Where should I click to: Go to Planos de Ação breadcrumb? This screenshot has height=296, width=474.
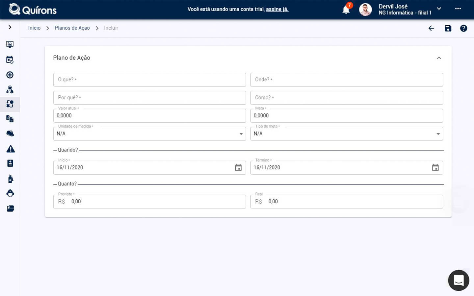(72, 28)
